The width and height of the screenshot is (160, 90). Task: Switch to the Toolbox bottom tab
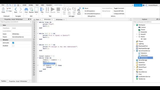pos(4,81)
